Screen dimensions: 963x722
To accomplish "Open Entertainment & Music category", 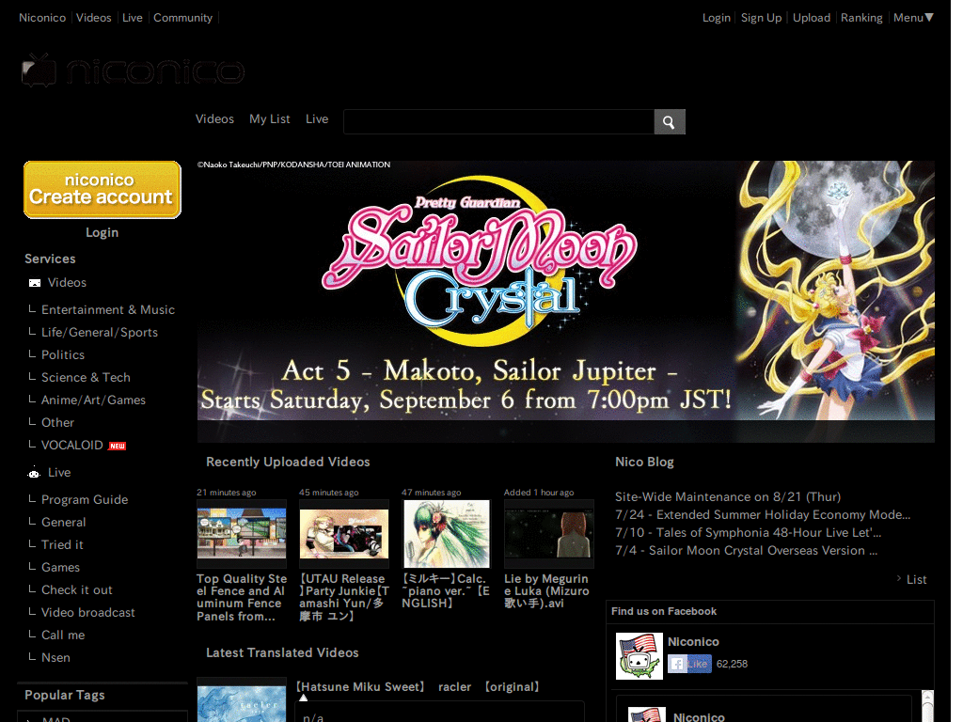I will point(108,310).
